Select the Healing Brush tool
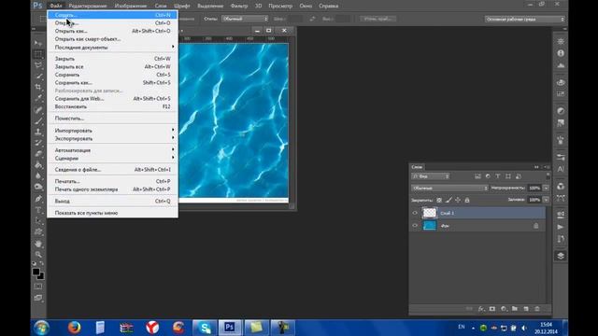The width and height of the screenshot is (598, 336). pos(38,110)
